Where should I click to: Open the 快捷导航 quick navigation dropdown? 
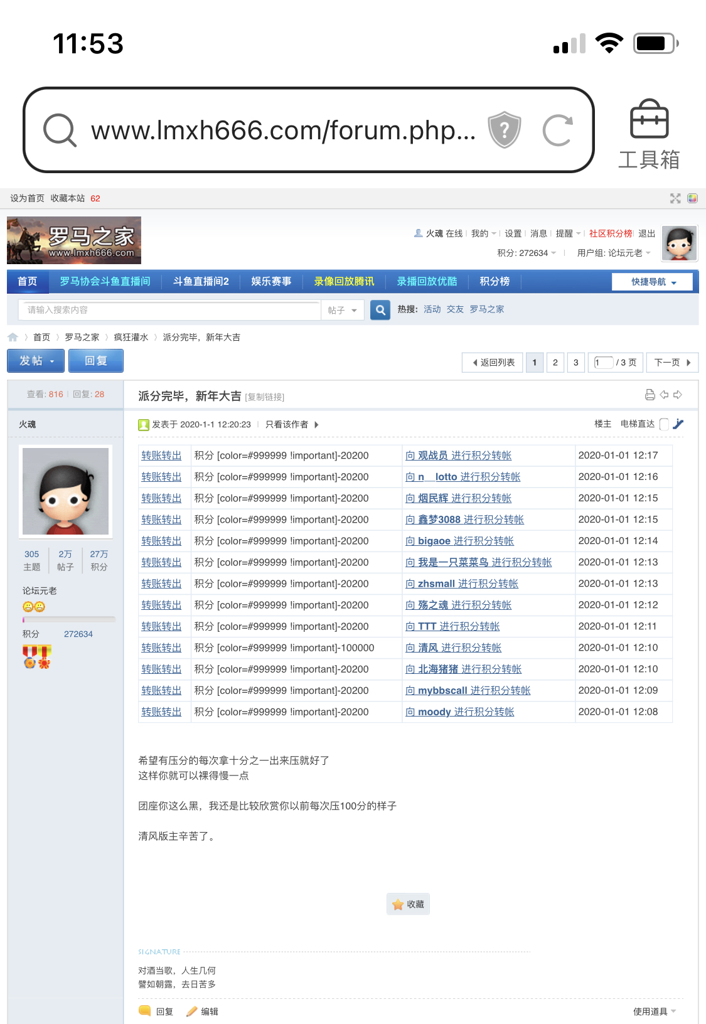[653, 282]
